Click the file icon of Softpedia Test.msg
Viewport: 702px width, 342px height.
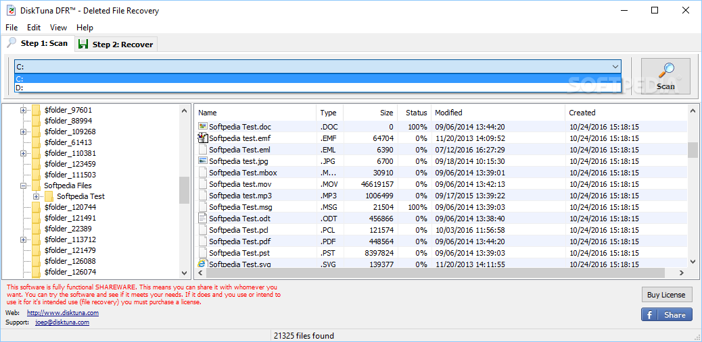point(203,207)
